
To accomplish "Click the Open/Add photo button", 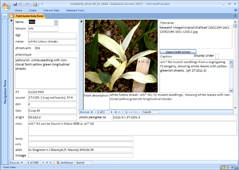I will coord(178,52).
